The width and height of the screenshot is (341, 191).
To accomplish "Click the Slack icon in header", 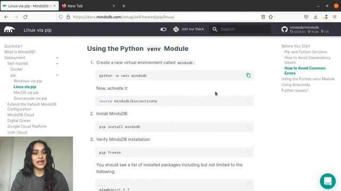I will coord(176,29).
